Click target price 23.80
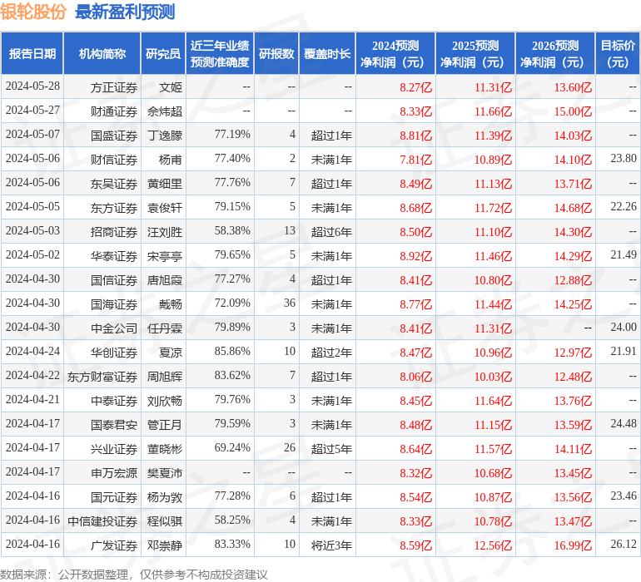The width and height of the screenshot is (641, 582). click(x=624, y=158)
